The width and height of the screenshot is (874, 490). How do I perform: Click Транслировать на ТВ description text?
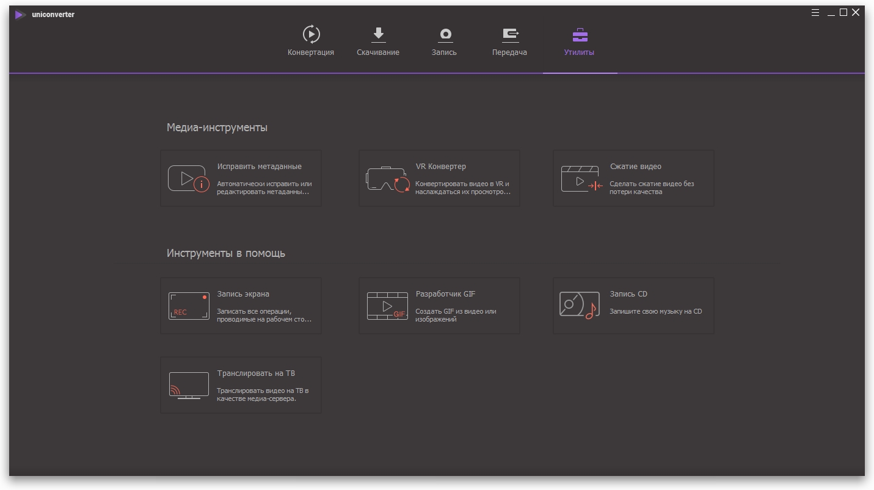(x=263, y=395)
